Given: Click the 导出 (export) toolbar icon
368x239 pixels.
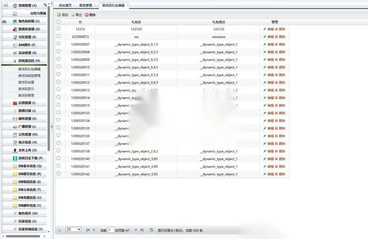Looking at the screenshot, I should tap(73, 15).
